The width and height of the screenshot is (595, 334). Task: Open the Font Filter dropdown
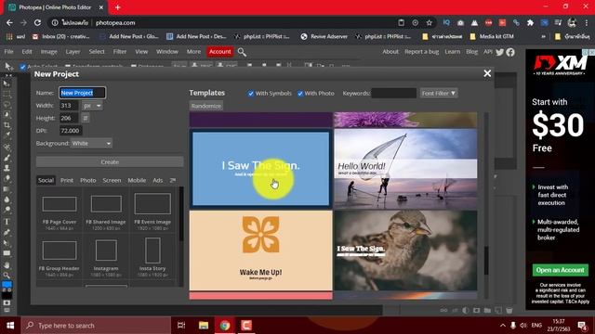pyautogui.click(x=439, y=93)
